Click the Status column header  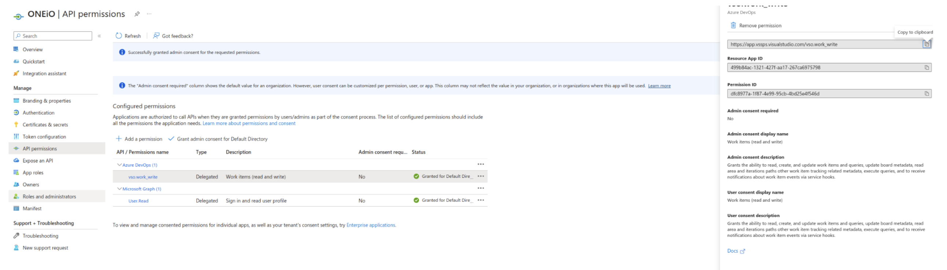click(419, 152)
